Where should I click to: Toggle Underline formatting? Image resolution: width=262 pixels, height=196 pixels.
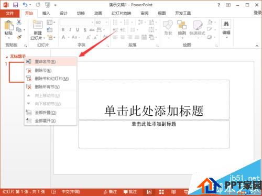(78, 30)
